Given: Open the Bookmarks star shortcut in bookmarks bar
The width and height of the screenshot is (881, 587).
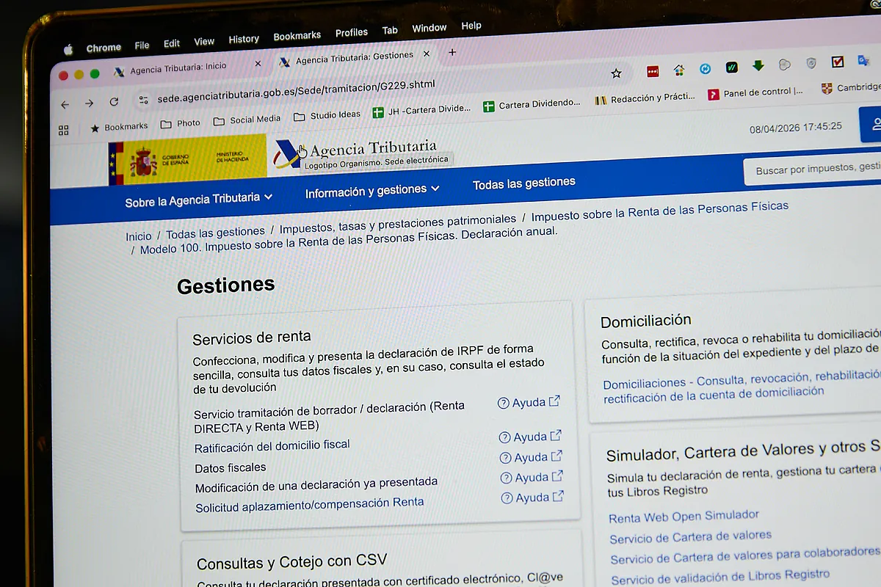Looking at the screenshot, I should 119,127.
